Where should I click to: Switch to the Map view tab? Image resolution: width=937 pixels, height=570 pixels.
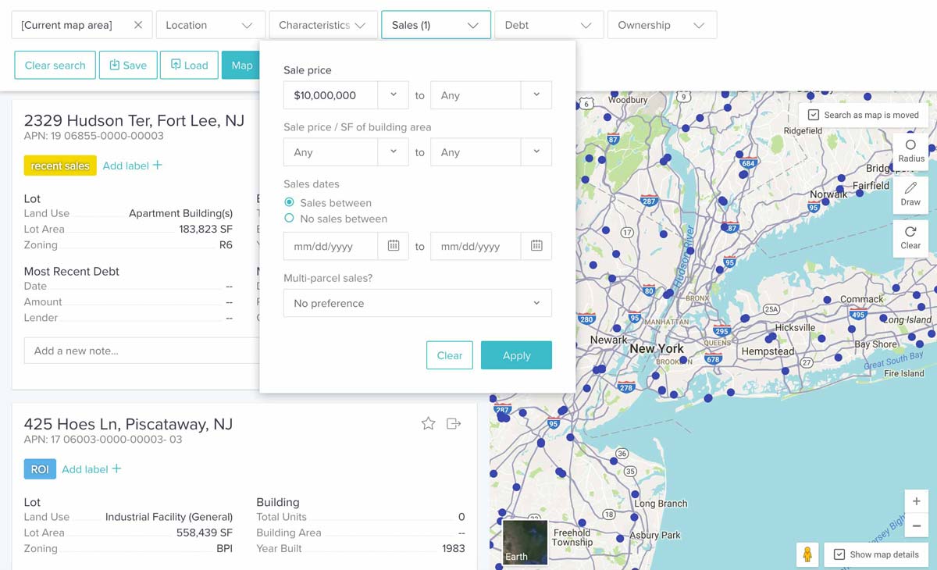tap(242, 65)
